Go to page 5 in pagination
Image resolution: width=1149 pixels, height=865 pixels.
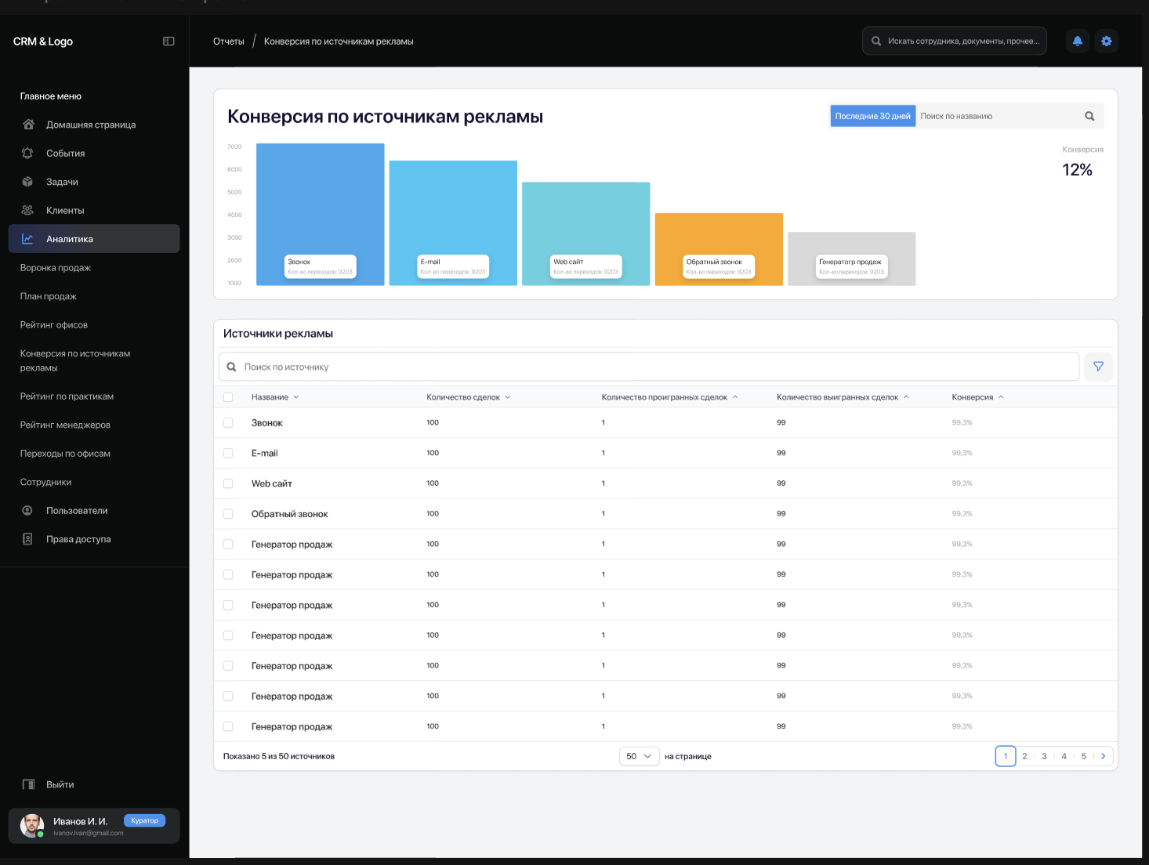(1084, 756)
